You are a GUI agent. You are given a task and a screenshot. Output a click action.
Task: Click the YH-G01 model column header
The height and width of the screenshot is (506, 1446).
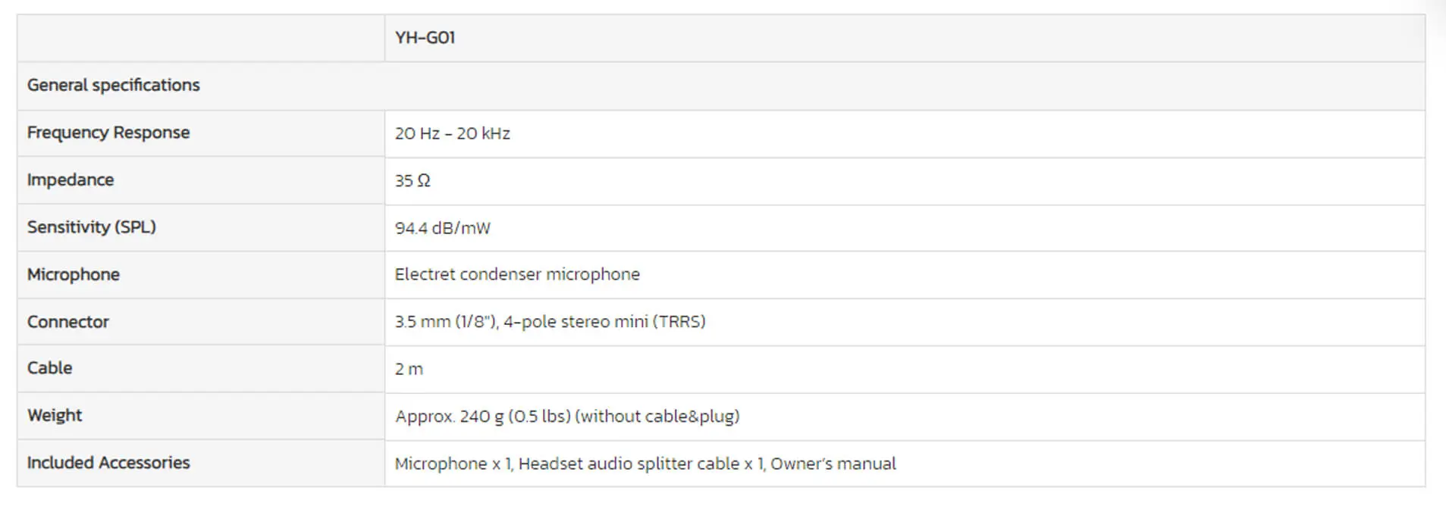tap(425, 37)
